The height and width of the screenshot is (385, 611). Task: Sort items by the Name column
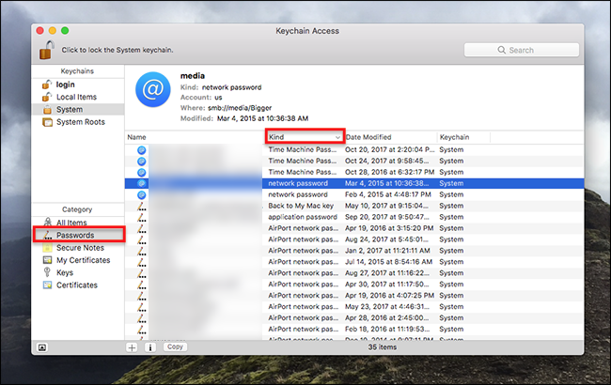[195, 137]
